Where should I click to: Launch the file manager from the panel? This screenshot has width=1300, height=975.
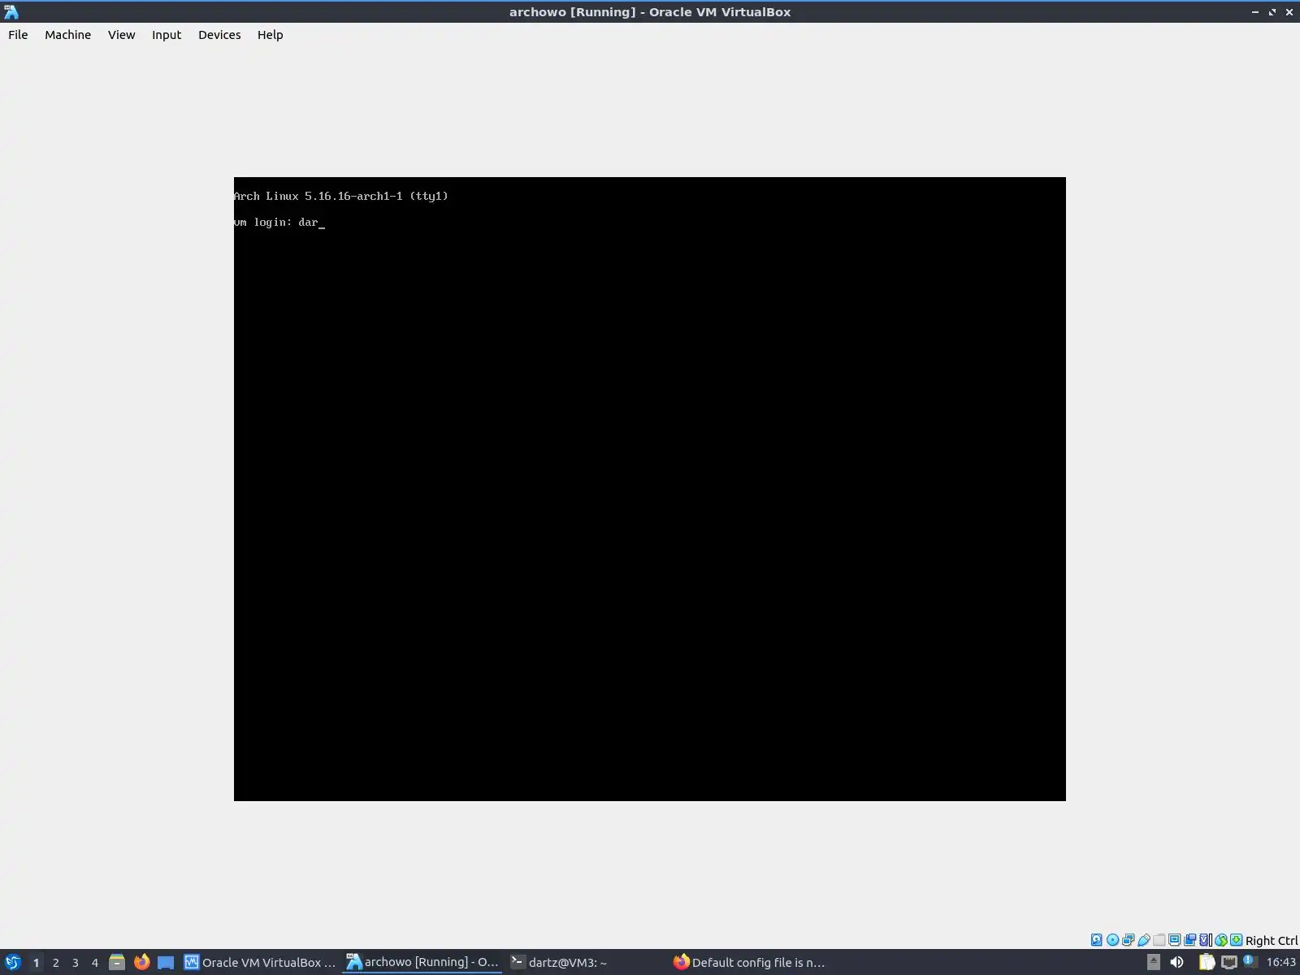point(117,963)
